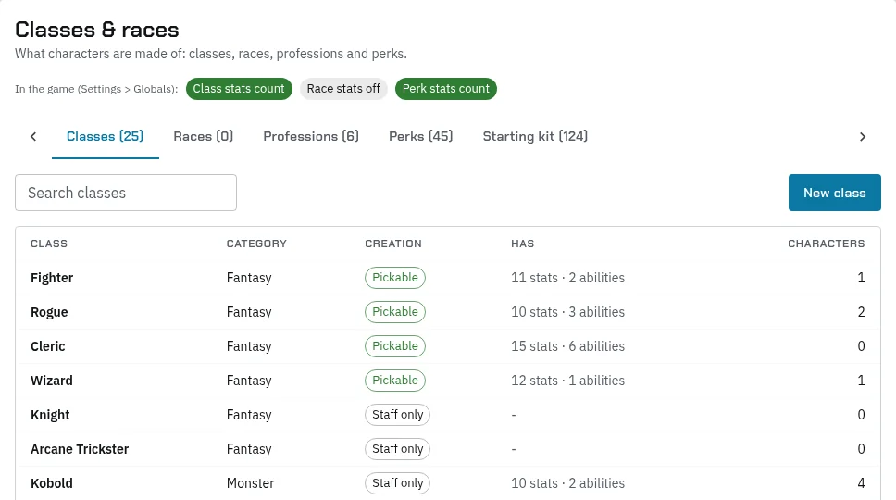Click the Class stats count badge
Image resolution: width=896 pixels, height=500 pixels.
point(239,89)
